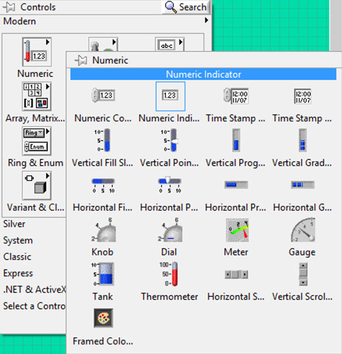
Task: Select the Numeric Control icon
Action: point(104,95)
